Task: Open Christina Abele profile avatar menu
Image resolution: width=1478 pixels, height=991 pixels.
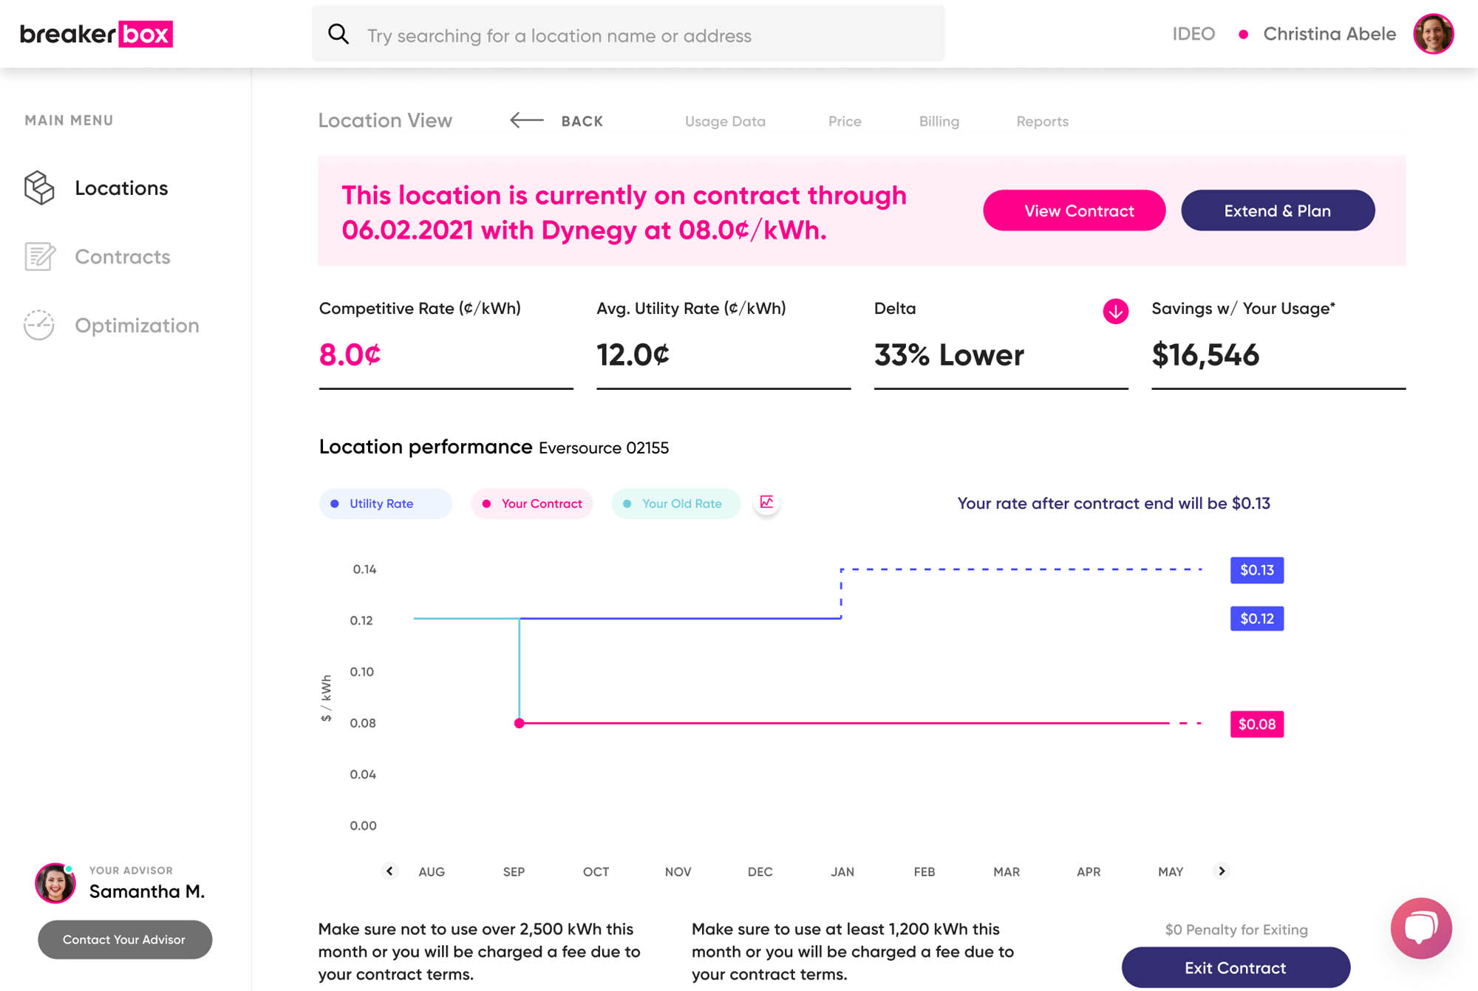Action: pyautogui.click(x=1433, y=34)
